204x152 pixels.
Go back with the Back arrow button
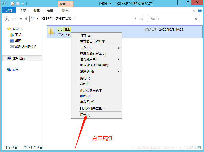pos(7,19)
